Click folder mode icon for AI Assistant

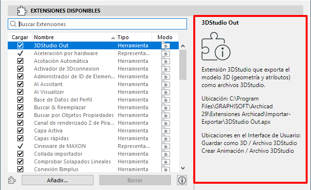(166, 84)
